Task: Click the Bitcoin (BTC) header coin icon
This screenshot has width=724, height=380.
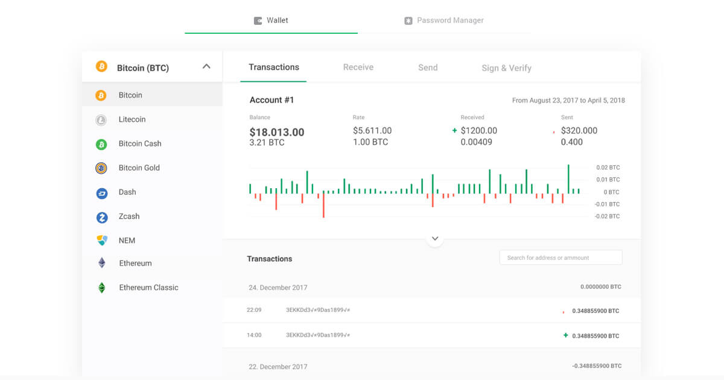Action: pyautogui.click(x=101, y=66)
